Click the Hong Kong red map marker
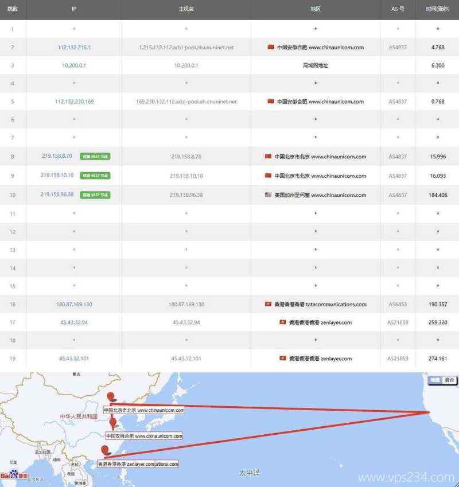The height and width of the screenshot is (487, 459). [104, 451]
